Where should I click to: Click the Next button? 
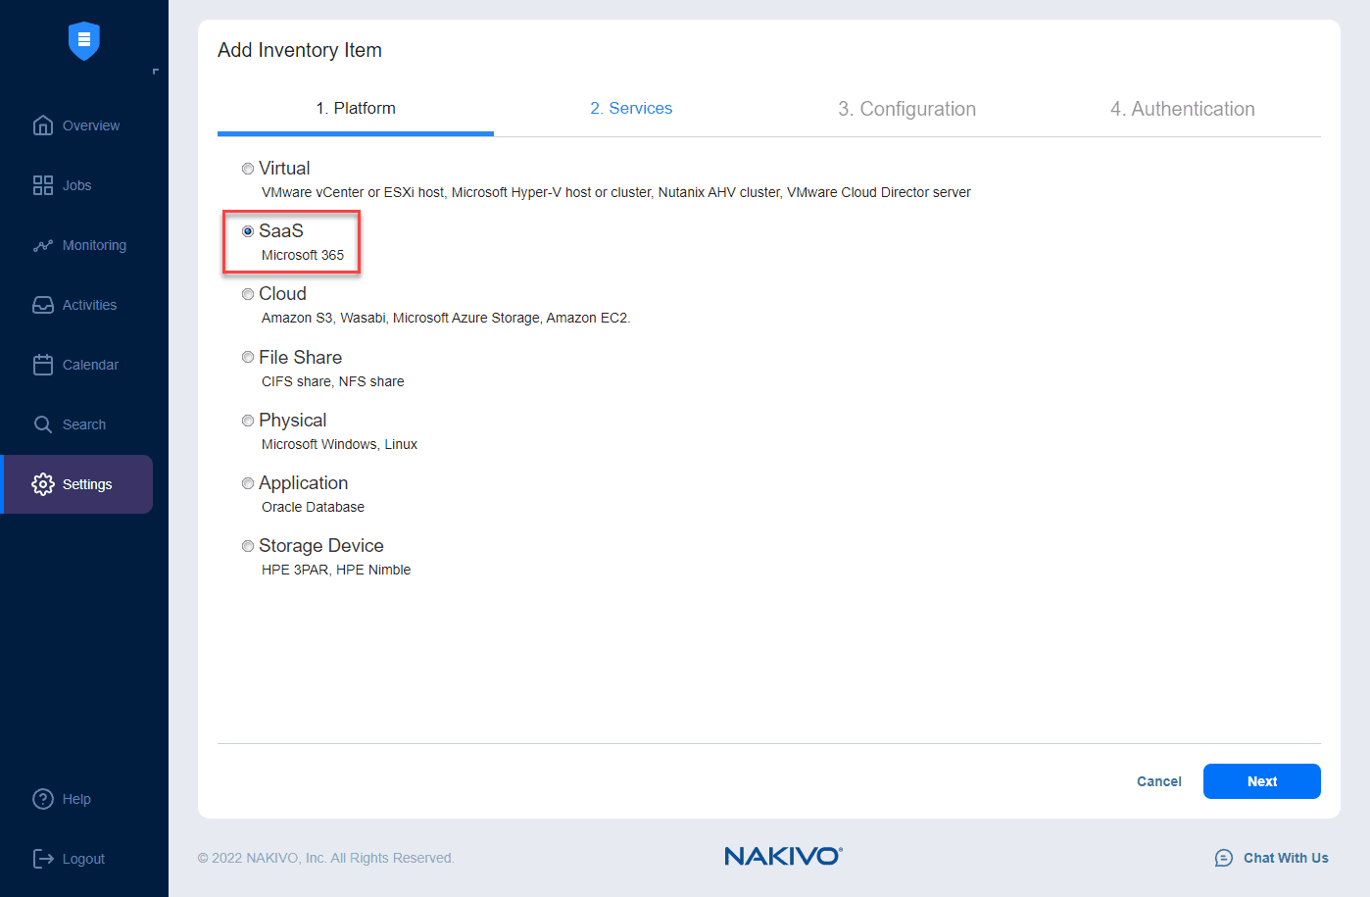(1261, 780)
